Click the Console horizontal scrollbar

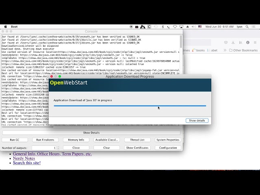pos(27,127)
